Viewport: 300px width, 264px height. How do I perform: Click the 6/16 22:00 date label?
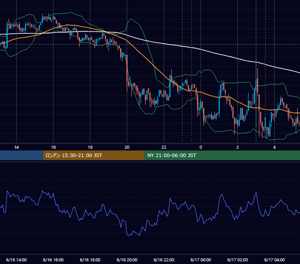[x=164, y=260]
